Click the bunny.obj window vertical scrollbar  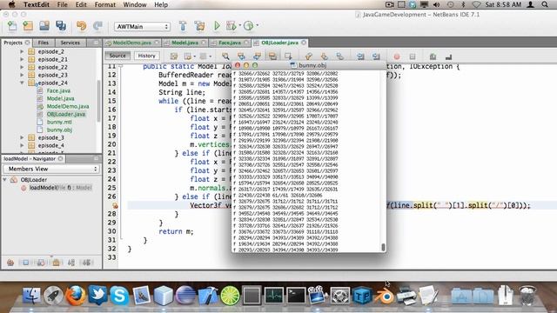pos(383,247)
